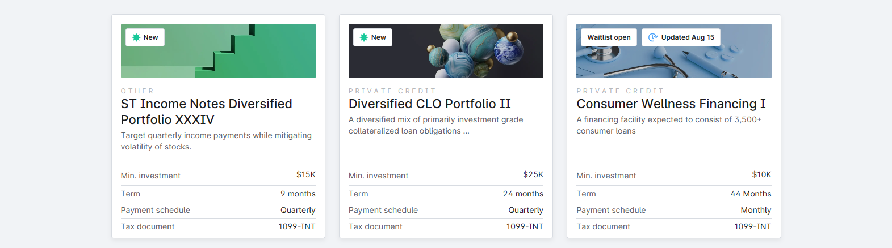
Task: Click the green starburst icon on ST Income Notes card
Action: pyautogui.click(x=136, y=37)
